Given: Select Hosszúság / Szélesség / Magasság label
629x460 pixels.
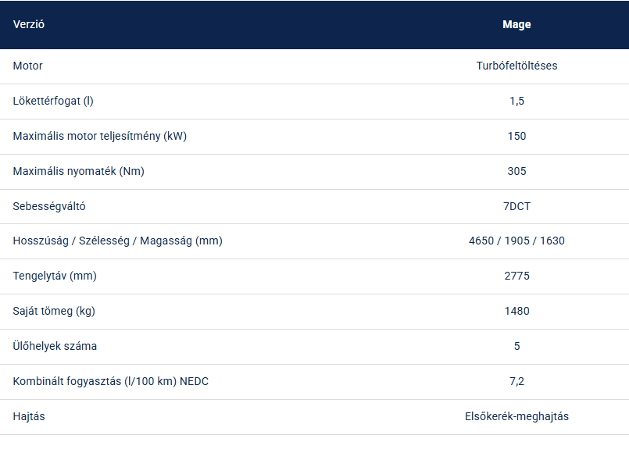Looking at the screenshot, I should (117, 241).
